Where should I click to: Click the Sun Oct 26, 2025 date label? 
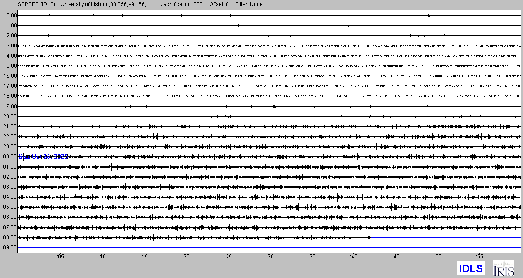43,156
